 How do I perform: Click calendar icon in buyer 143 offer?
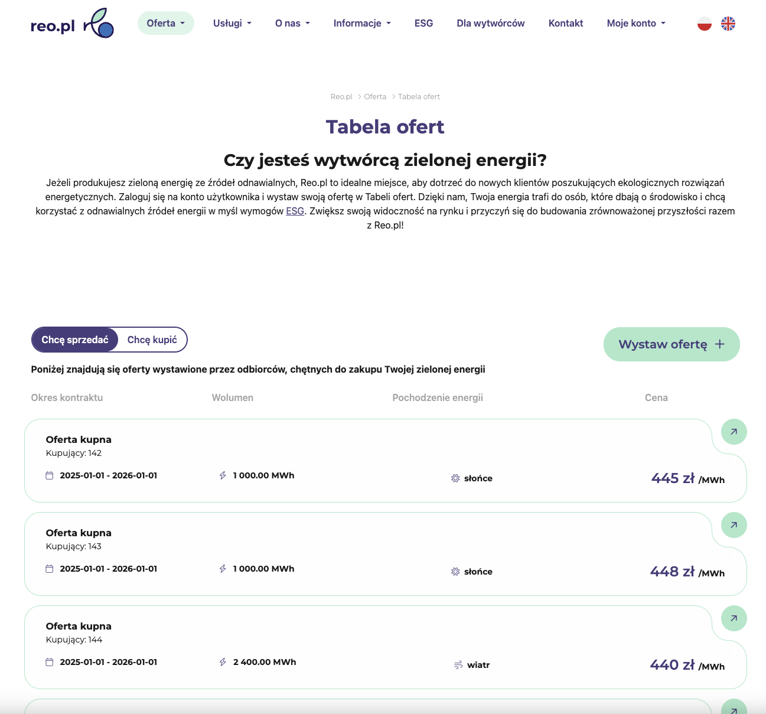[50, 569]
